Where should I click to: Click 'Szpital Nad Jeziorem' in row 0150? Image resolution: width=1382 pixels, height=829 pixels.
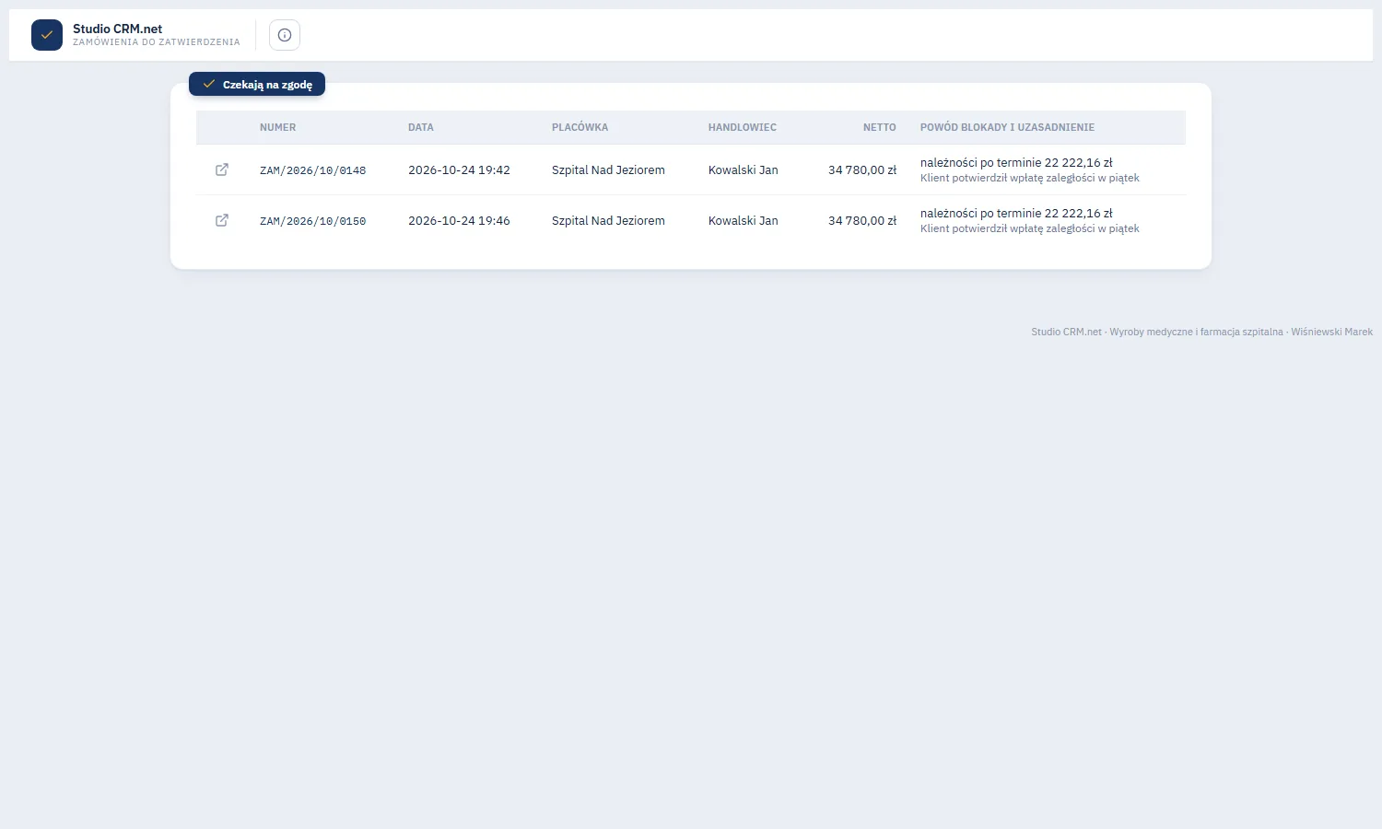tap(608, 221)
